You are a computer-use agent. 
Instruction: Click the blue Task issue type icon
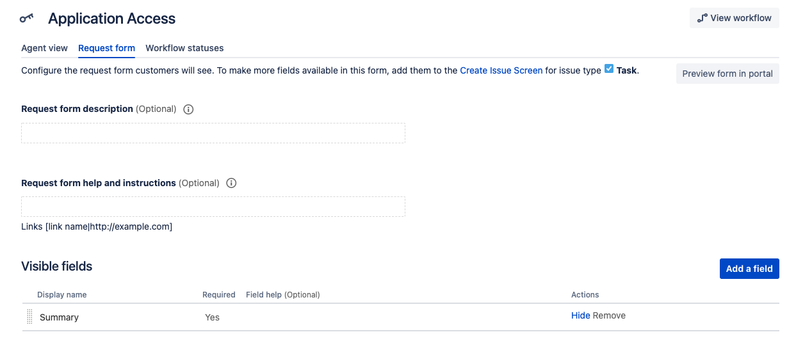coord(609,69)
